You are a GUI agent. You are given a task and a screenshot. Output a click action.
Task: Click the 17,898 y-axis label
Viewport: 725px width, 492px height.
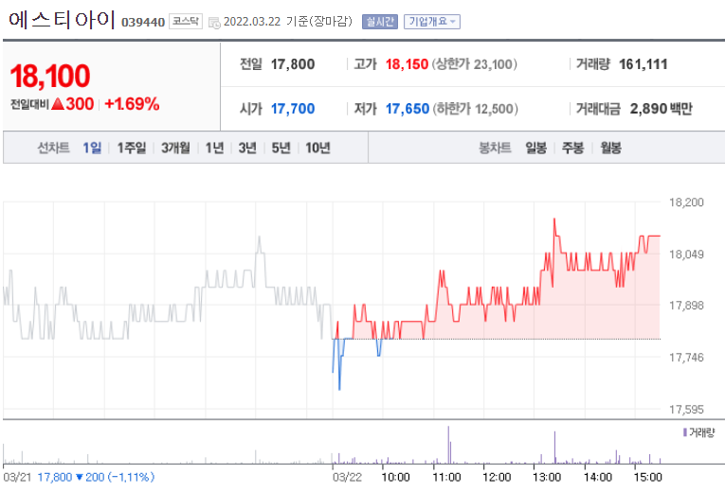pos(686,306)
